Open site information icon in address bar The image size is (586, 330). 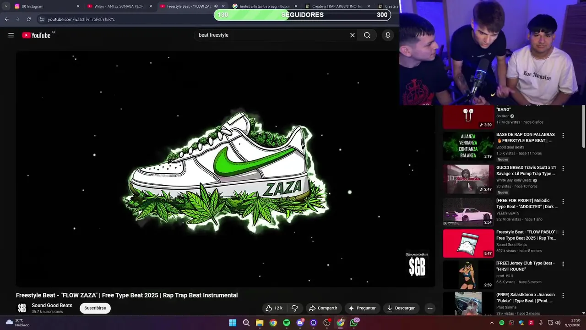point(42,19)
